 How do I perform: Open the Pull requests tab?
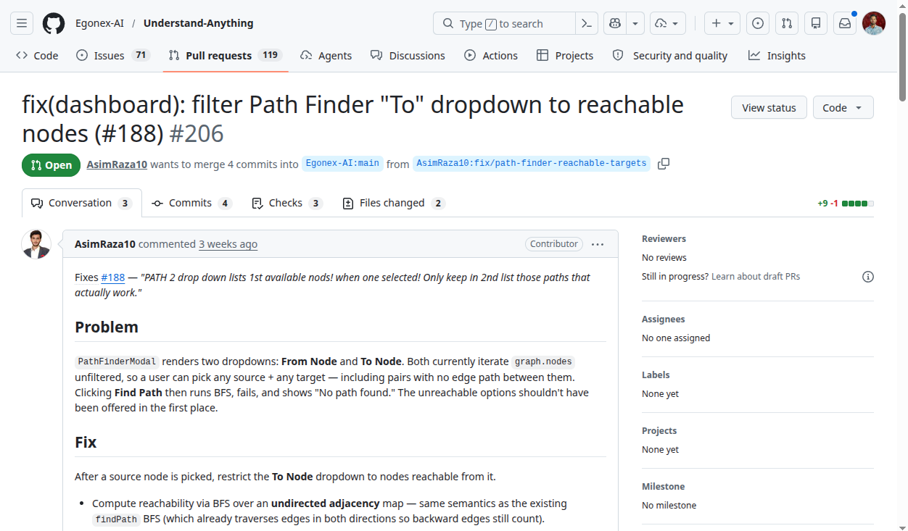click(x=226, y=55)
